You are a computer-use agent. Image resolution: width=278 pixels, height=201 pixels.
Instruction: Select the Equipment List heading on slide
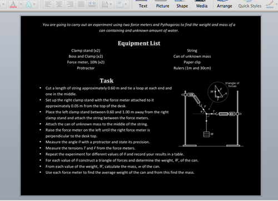tap(139, 43)
